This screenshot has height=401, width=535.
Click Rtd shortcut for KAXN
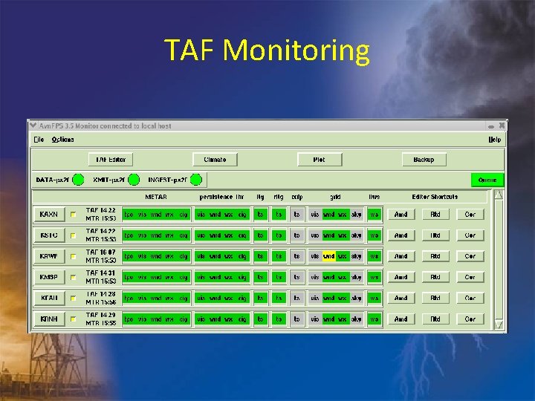[435, 215]
